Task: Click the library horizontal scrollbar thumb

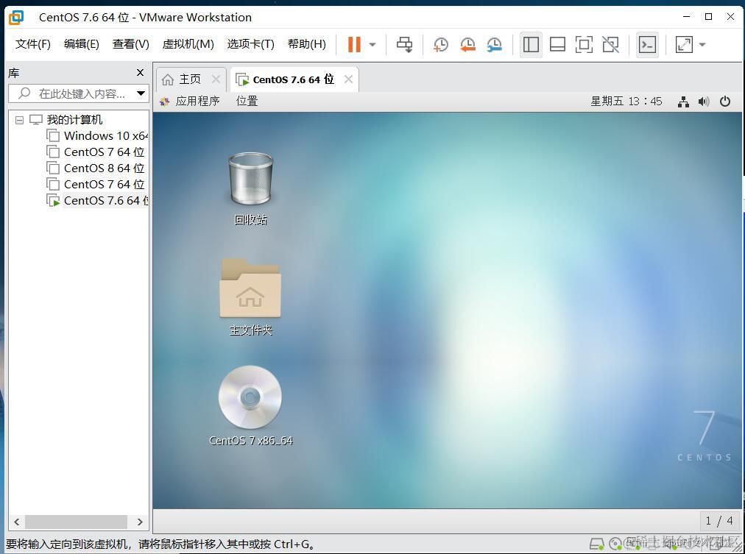Action: point(76,522)
